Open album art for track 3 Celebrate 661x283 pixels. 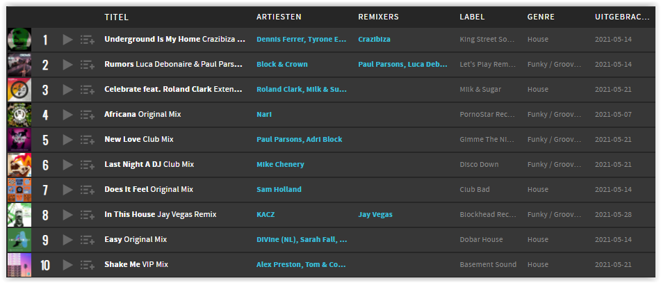tap(19, 90)
